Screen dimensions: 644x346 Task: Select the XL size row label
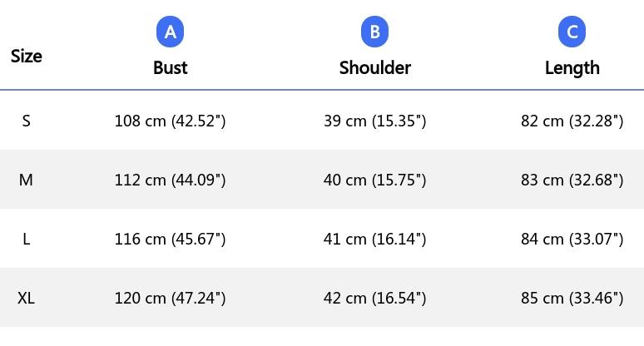click(x=26, y=298)
